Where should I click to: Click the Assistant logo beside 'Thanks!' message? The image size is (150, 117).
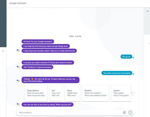point(18,81)
